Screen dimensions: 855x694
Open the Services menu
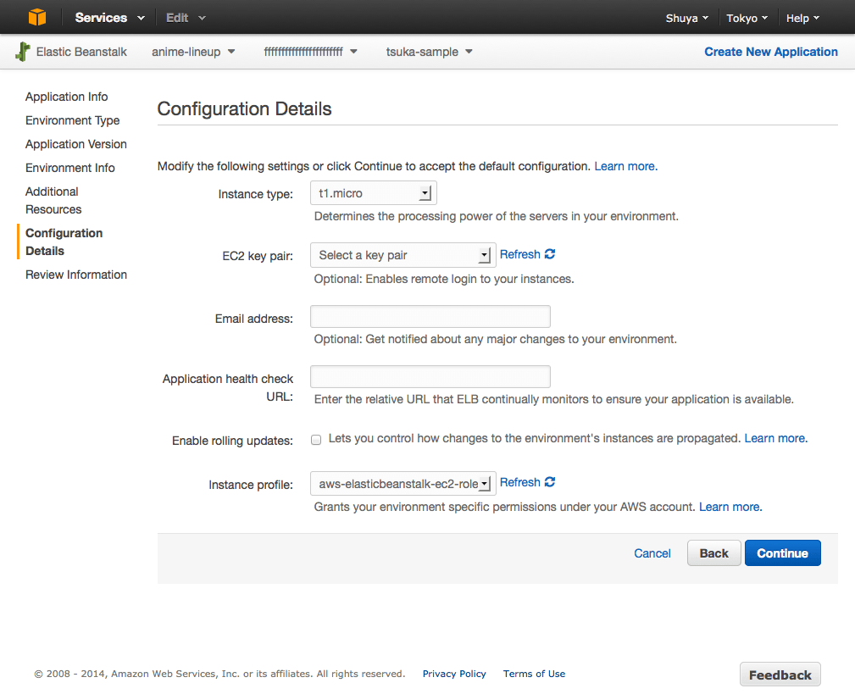(109, 18)
